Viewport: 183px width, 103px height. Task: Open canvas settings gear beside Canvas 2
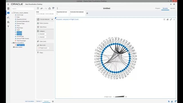(x=53, y=102)
